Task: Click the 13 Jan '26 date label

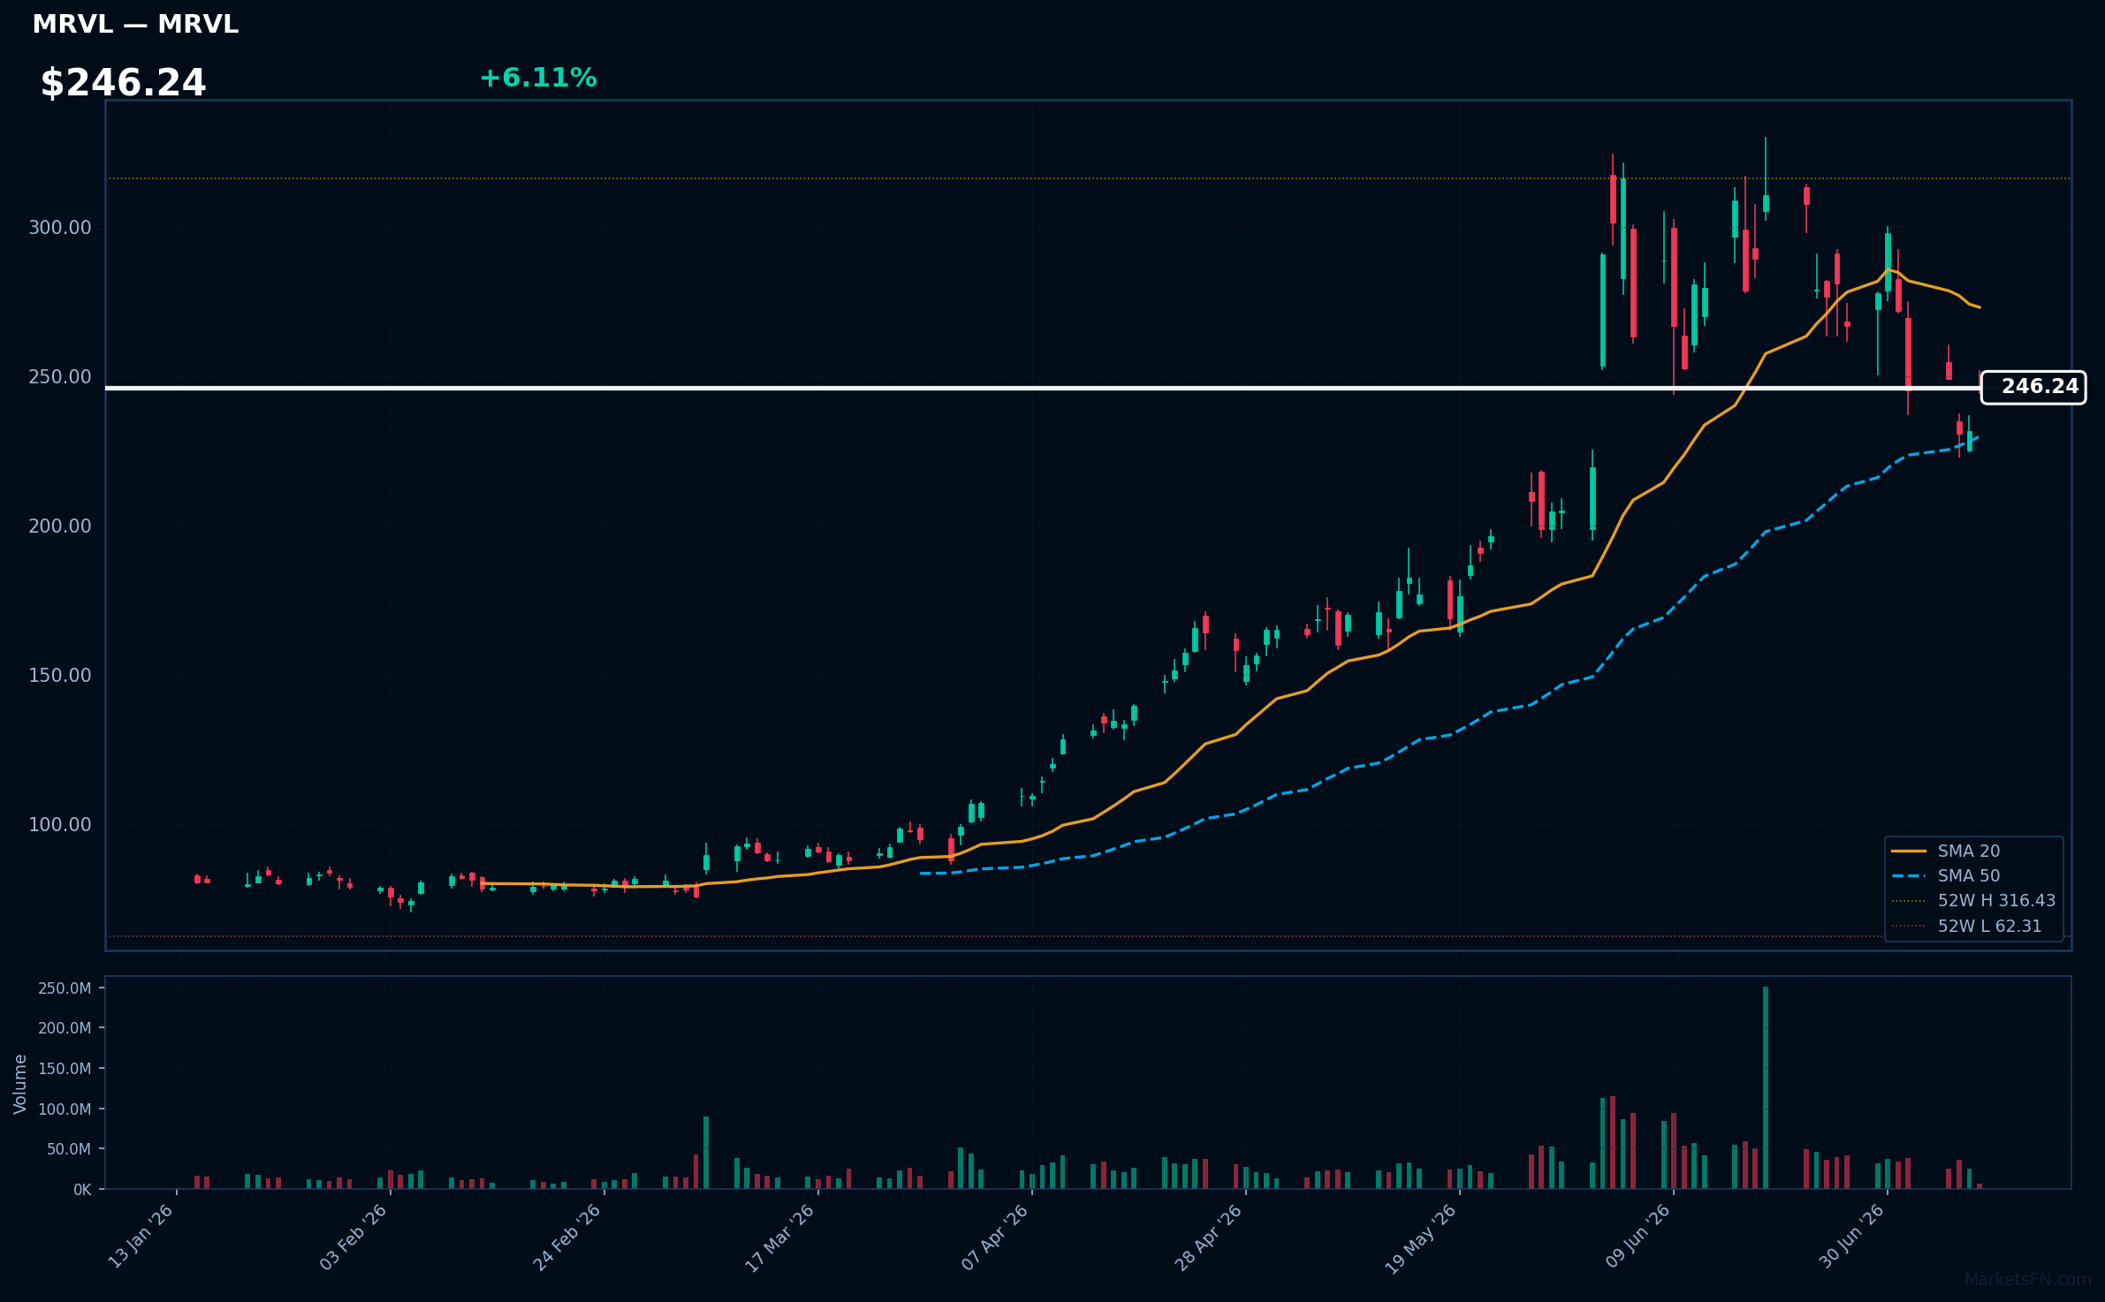Action: pos(141,1237)
